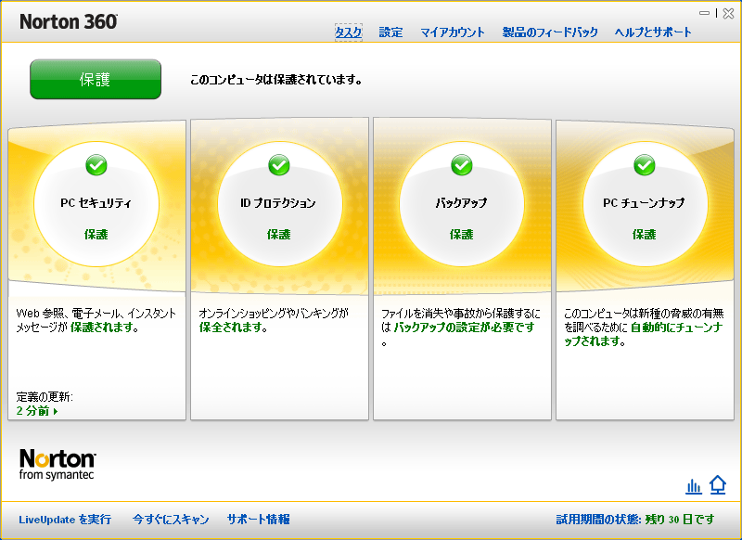Click the green 保護 status button

(x=96, y=79)
